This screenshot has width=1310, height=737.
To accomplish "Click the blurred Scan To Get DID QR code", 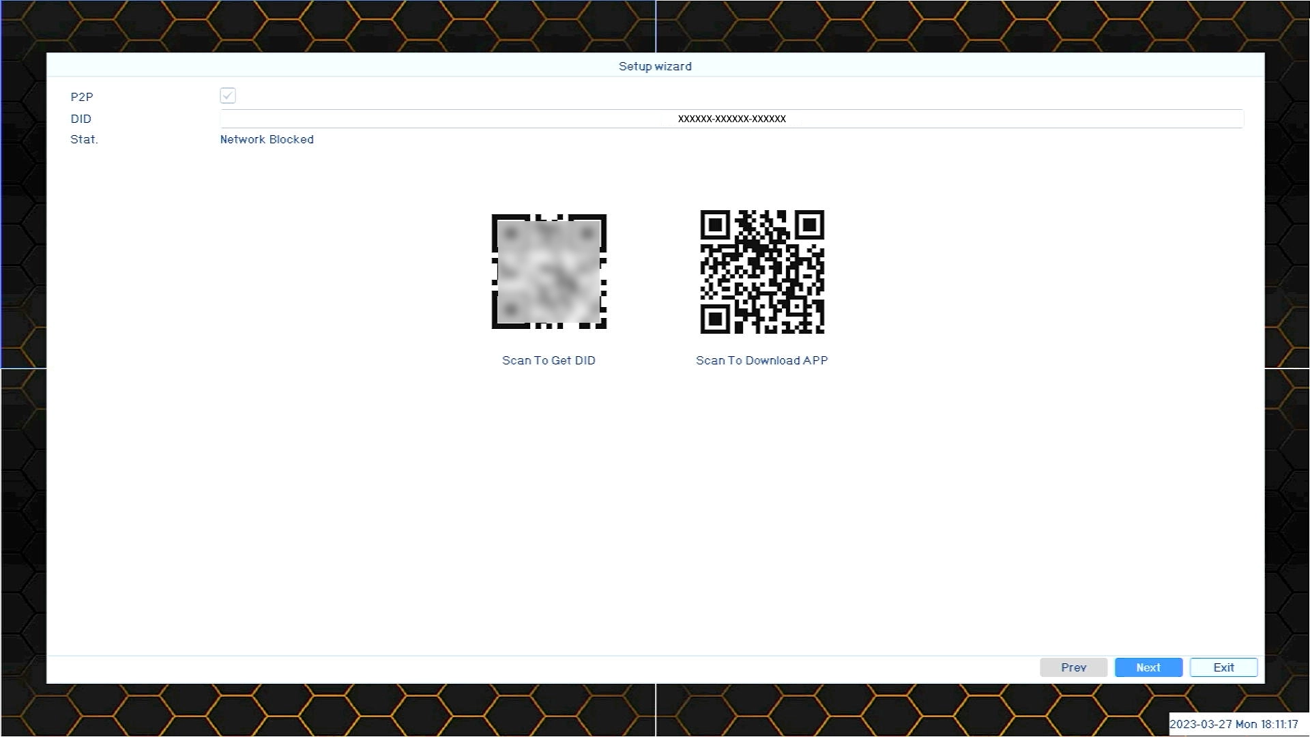I will [x=549, y=272].
